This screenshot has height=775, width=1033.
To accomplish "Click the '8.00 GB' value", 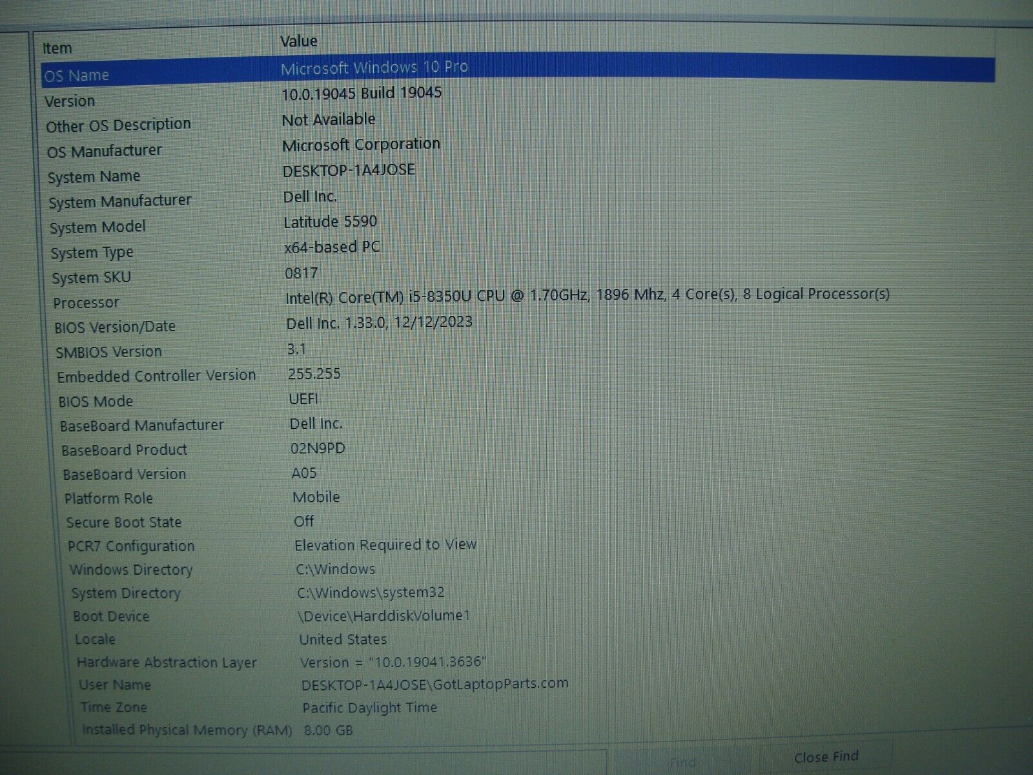I will (328, 731).
